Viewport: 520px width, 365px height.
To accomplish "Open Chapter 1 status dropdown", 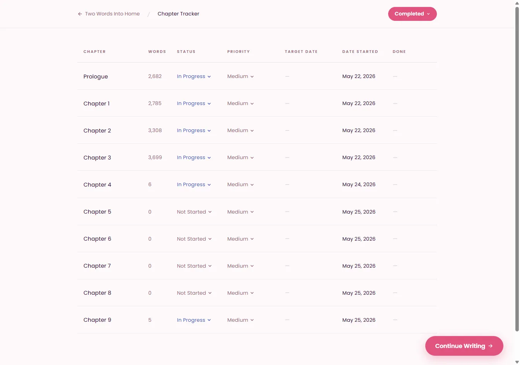I will (x=194, y=104).
